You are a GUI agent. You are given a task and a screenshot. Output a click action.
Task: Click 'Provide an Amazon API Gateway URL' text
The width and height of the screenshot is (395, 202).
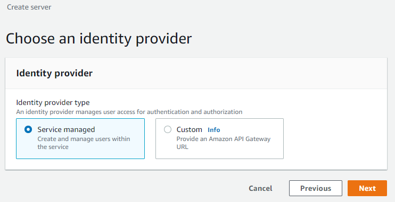pyautogui.click(x=224, y=143)
